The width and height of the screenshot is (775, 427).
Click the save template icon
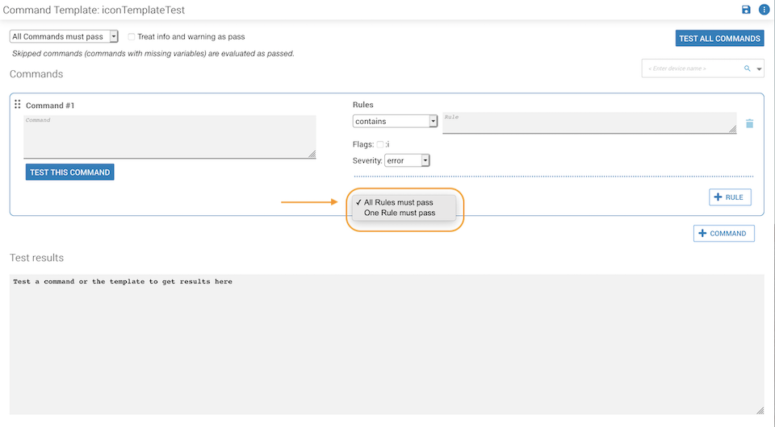(746, 10)
